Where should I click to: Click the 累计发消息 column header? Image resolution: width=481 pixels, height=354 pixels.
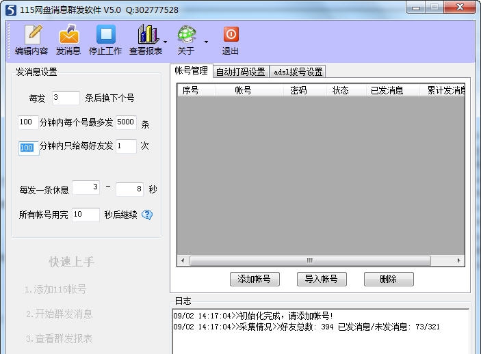(x=442, y=90)
